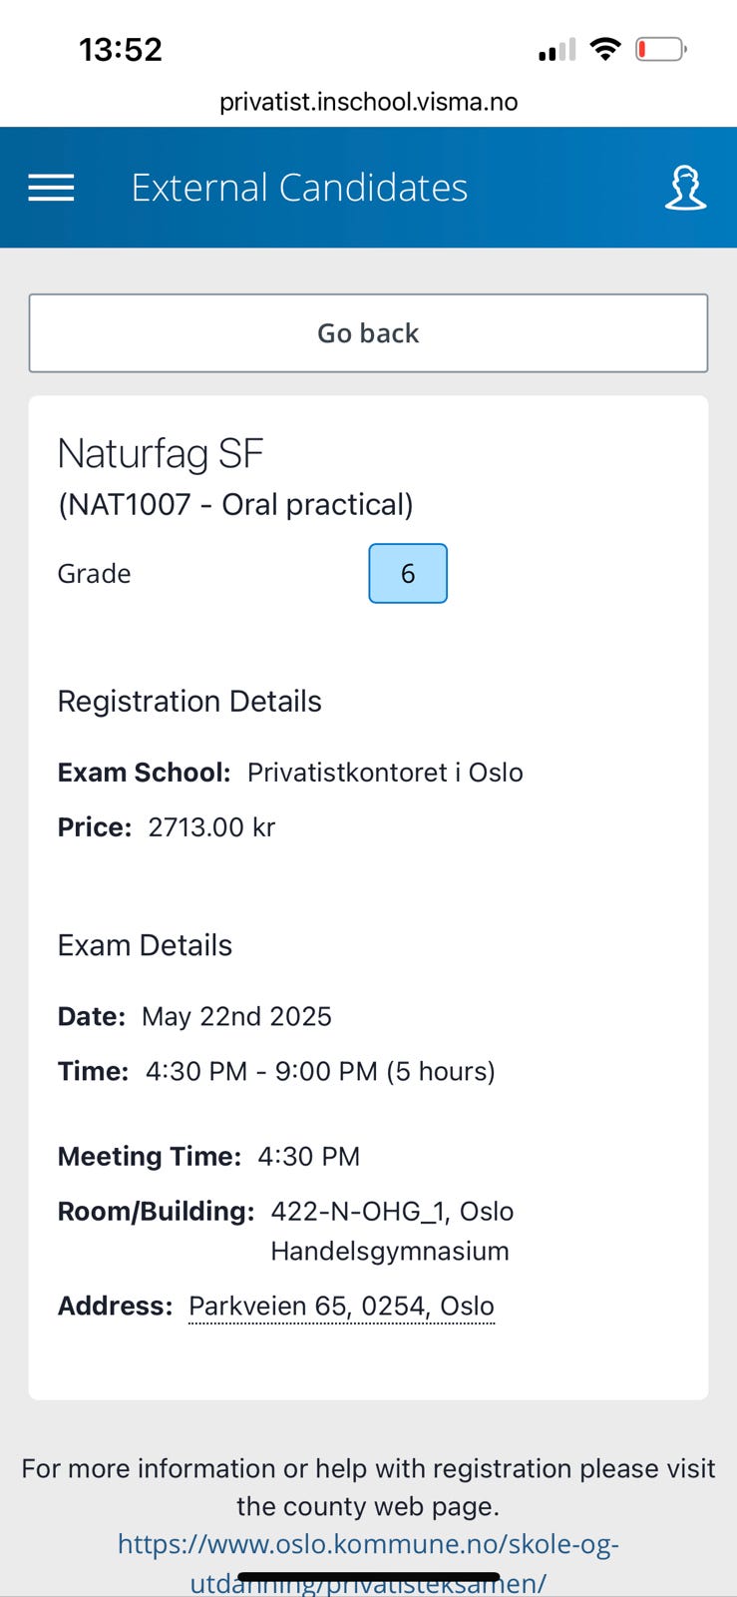Screen dimensions: 737x1597
Task: Tap the cellular signal bars icon
Action: (x=556, y=50)
